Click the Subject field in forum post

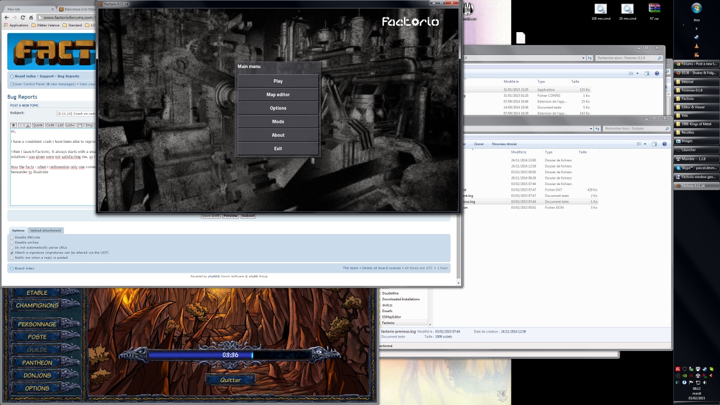coord(76,113)
